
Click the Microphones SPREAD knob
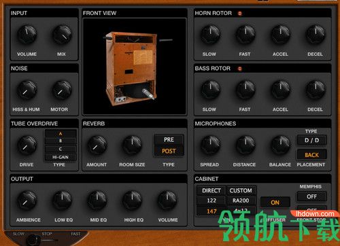click(x=211, y=145)
